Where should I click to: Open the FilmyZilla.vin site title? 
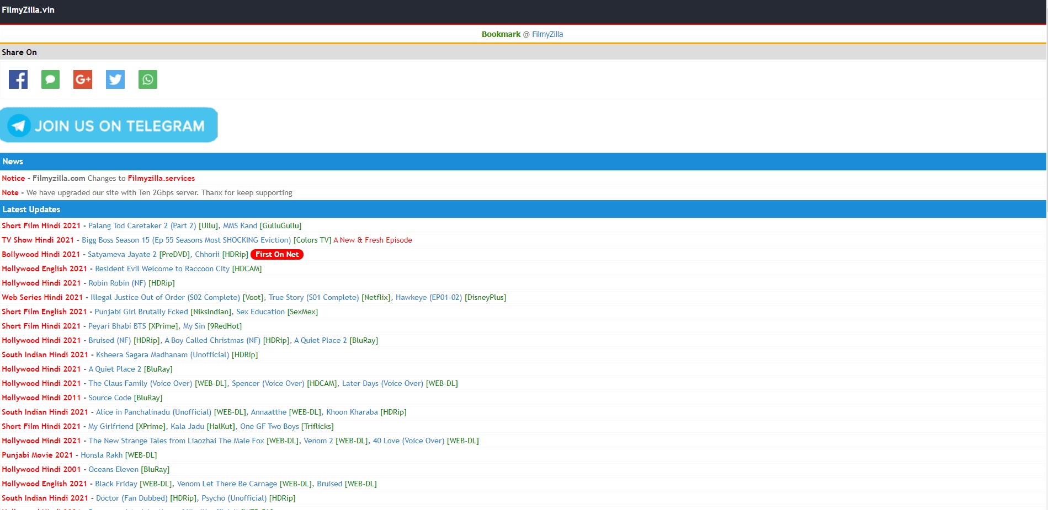(28, 10)
